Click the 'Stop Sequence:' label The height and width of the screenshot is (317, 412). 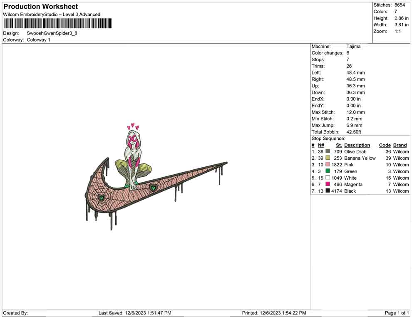328,139
